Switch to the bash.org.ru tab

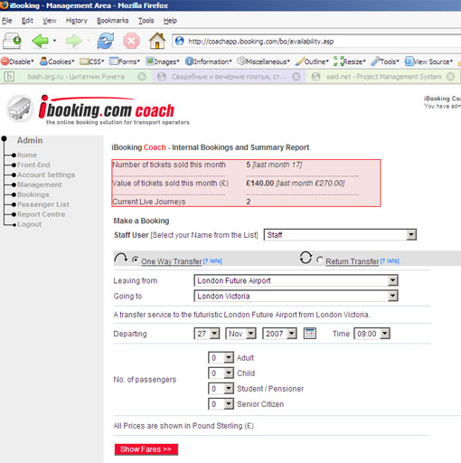point(75,77)
